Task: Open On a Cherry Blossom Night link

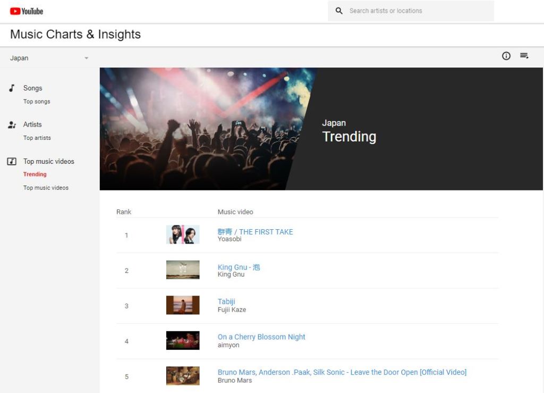Action: (261, 337)
